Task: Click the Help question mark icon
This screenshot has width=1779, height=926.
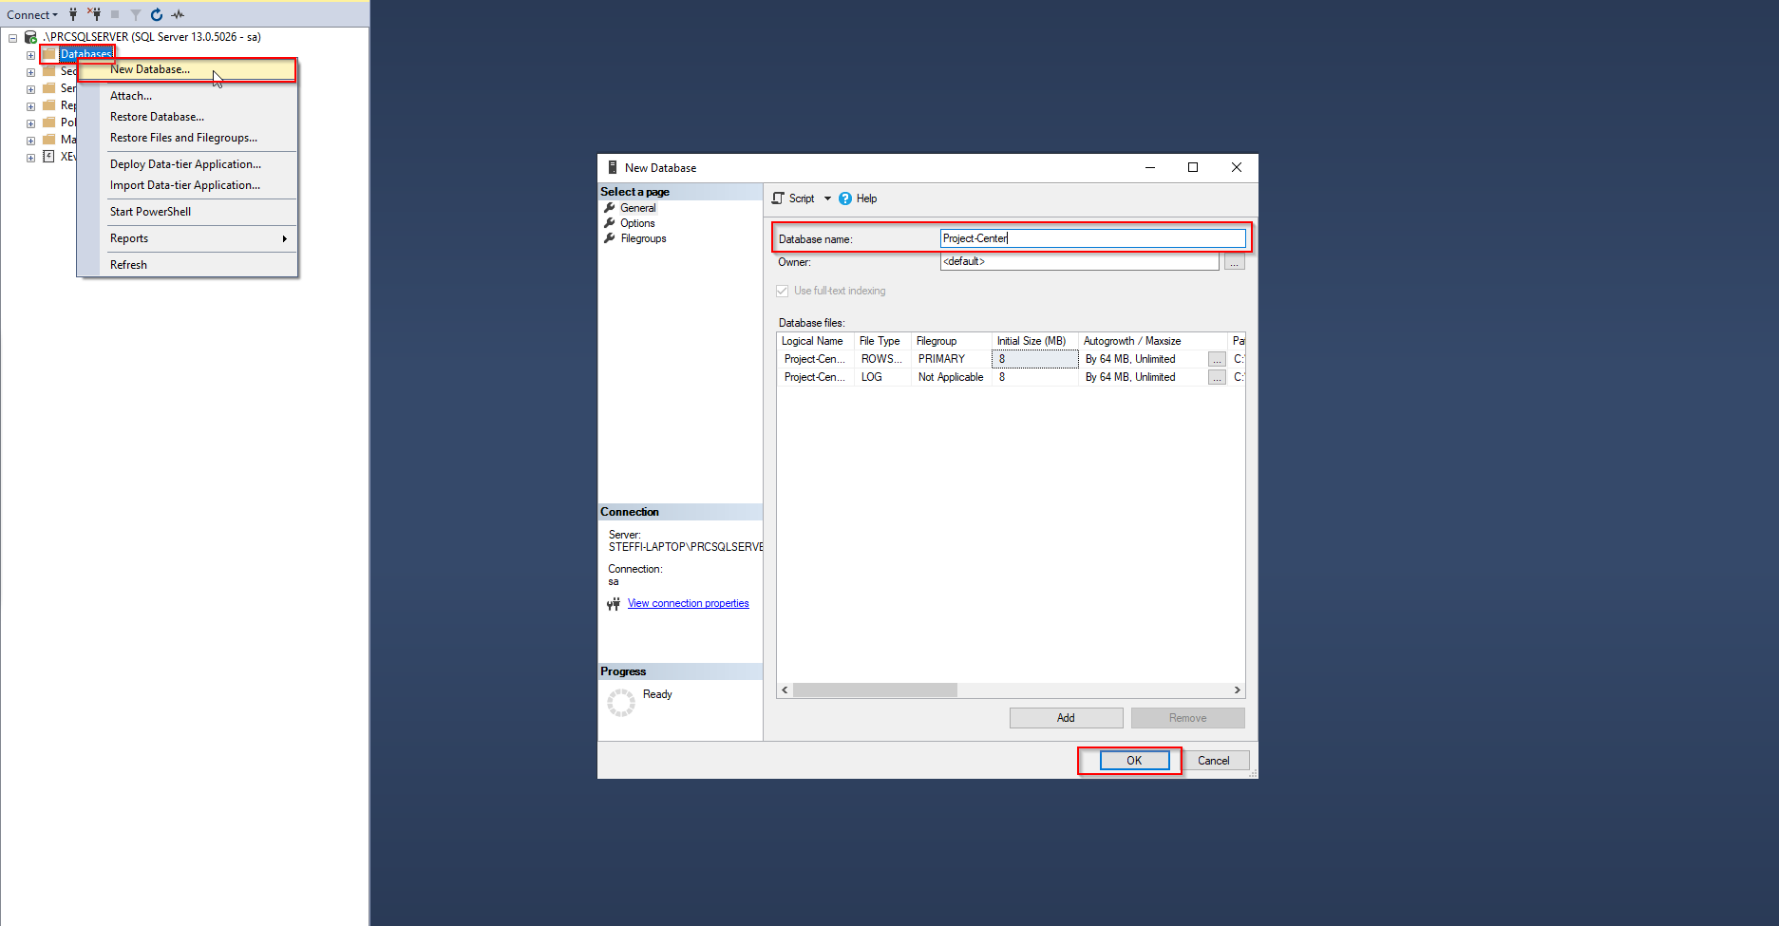Action: (845, 198)
